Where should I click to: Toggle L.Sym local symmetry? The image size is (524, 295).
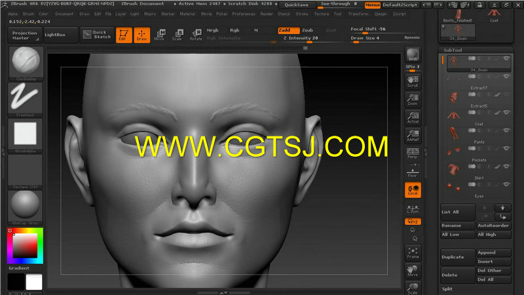coord(413,209)
